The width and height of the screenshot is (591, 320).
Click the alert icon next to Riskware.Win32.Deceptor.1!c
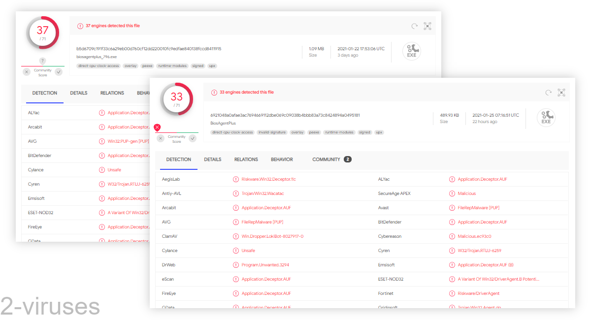tap(236, 179)
